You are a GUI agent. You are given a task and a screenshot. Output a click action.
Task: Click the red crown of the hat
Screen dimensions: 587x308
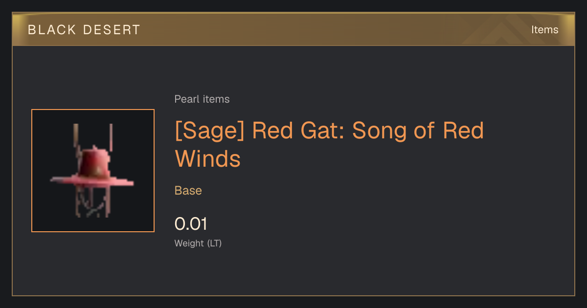pos(95,163)
